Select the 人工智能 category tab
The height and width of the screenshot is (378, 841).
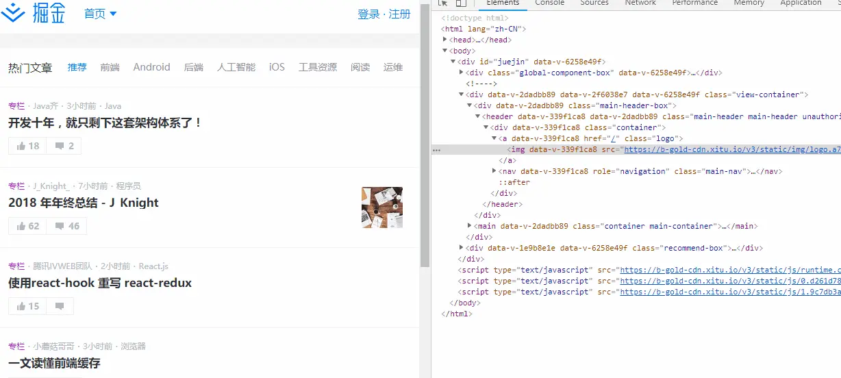(236, 67)
